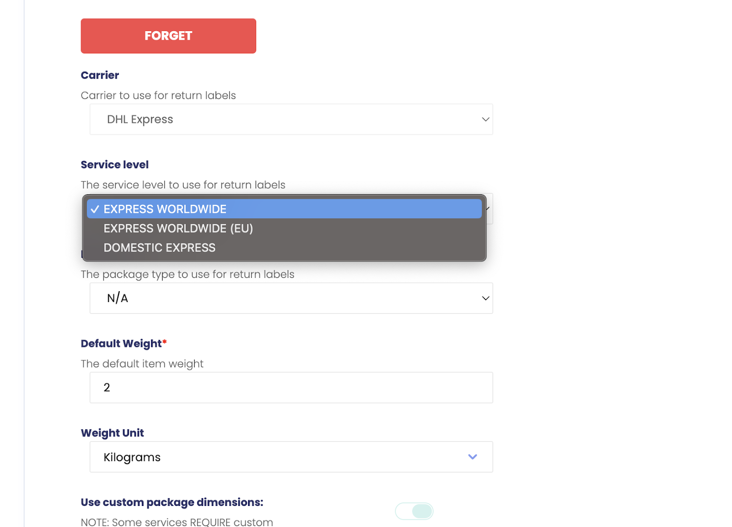This screenshot has width=732, height=527.
Task: Click the red required asterisk
Action: click(x=165, y=342)
